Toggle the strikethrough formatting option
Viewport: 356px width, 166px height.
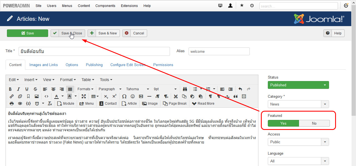point(35,89)
